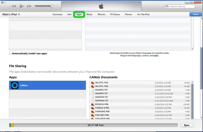
Task: Open the Movies tab
Action: 101,15
